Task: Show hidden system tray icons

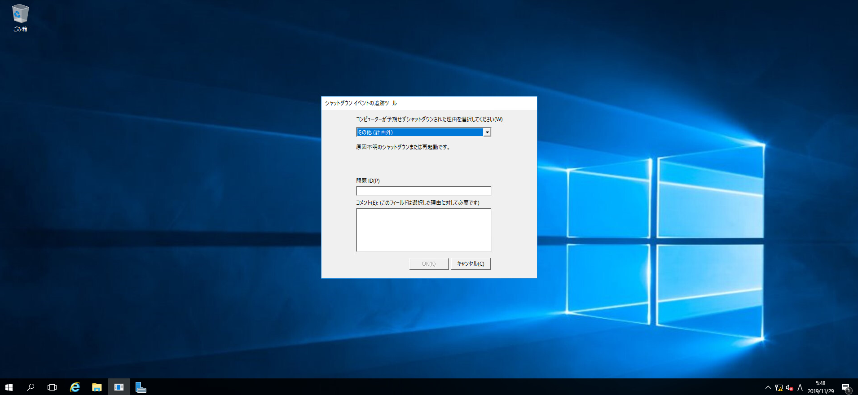Action: [x=768, y=387]
